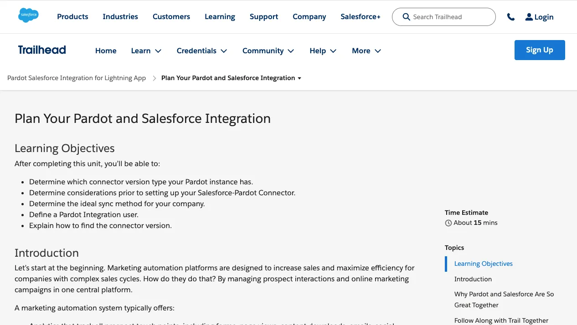Jump to Learning Objectives topic

coord(484,264)
